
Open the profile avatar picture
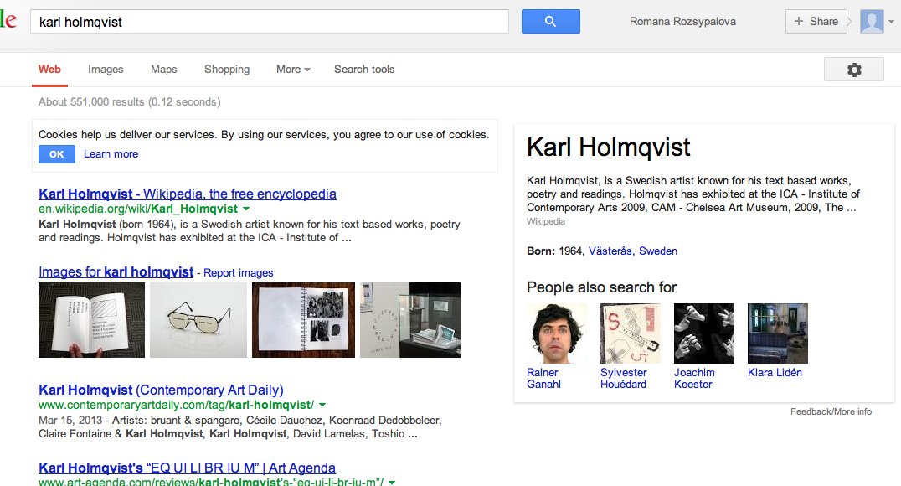click(871, 21)
